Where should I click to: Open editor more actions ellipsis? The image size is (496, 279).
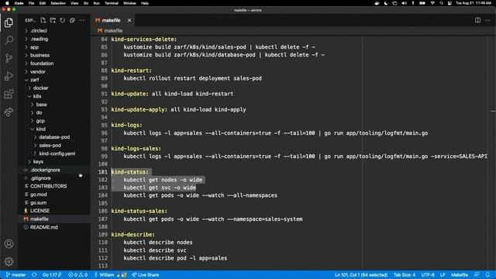click(x=487, y=20)
